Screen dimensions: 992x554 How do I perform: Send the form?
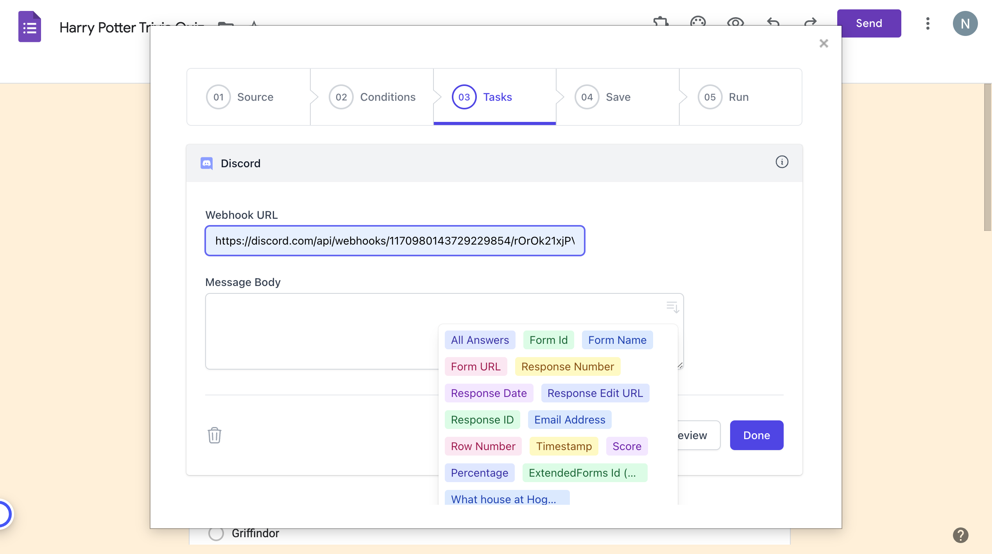click(x=869, y=23)
